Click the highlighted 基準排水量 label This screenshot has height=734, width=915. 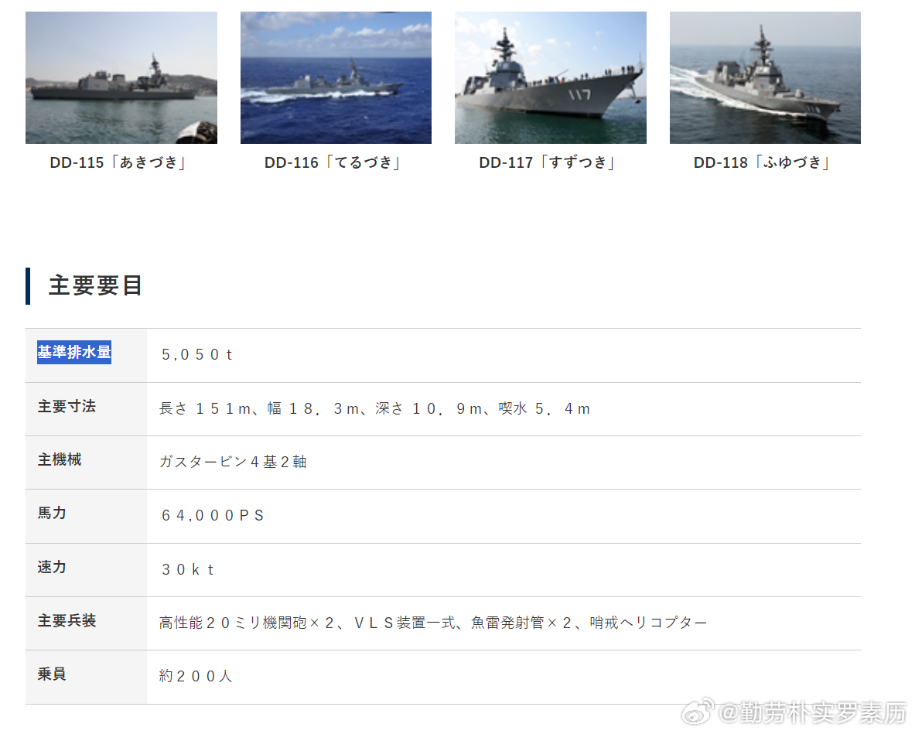pyautogui.click(x=74, y=353)
